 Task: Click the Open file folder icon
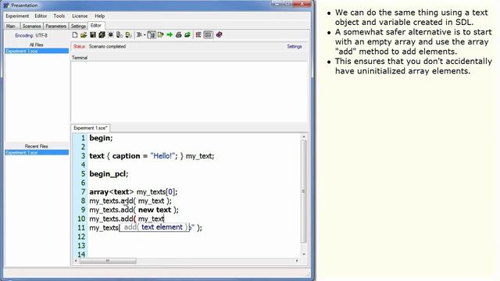(84, 34)
